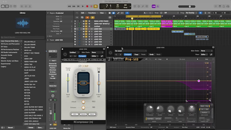Click the add track plus button

pyautogui.click(x=77, y=18)
